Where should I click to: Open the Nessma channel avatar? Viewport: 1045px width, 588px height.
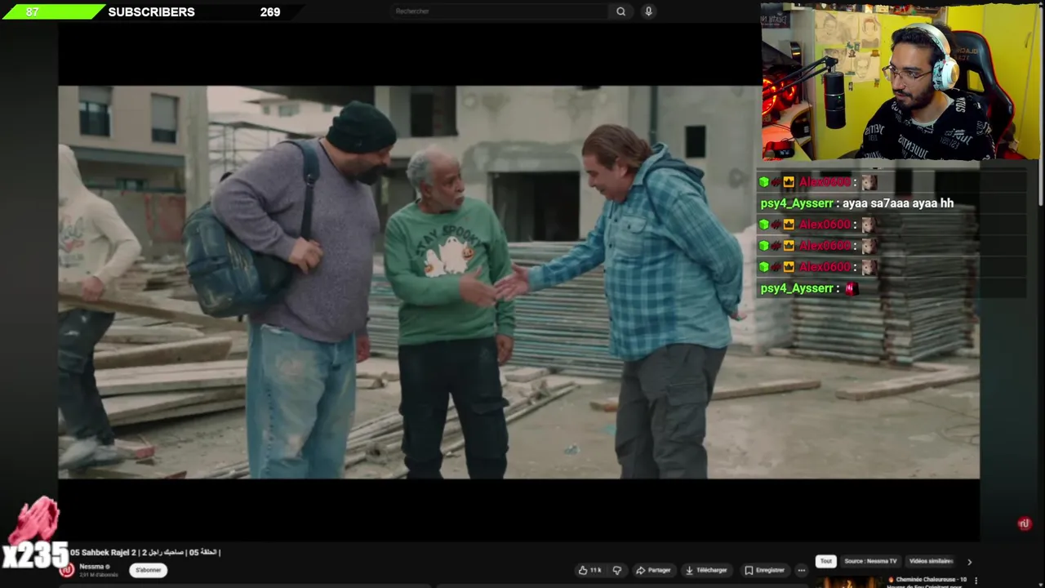pos(67,570)
